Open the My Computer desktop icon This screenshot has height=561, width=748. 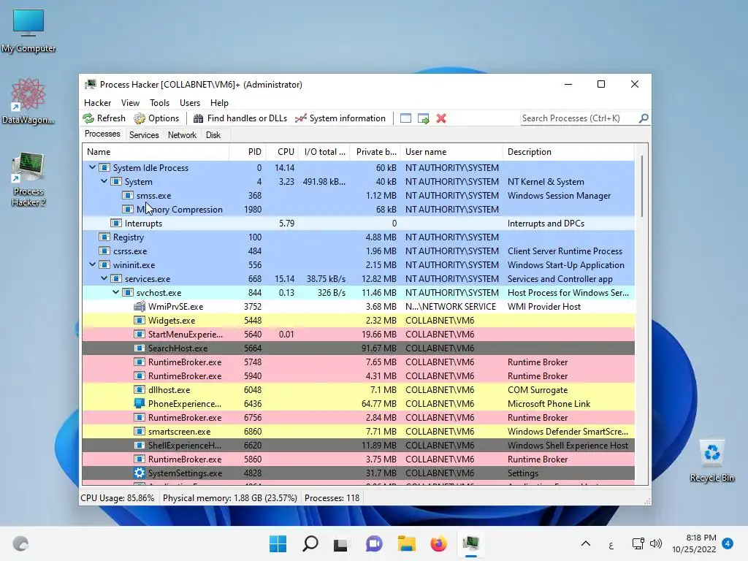tap(28, 31)
